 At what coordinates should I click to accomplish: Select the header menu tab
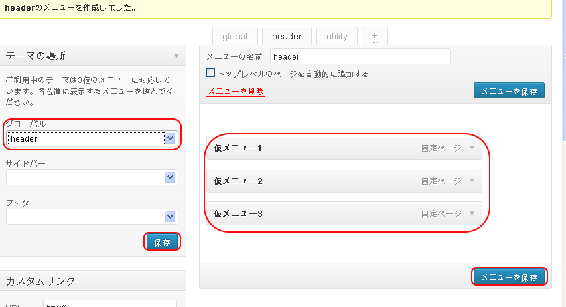tap(287, 36)
